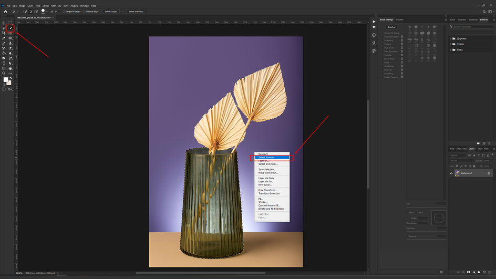Expand the Вода pattern folder

(451, 50)
